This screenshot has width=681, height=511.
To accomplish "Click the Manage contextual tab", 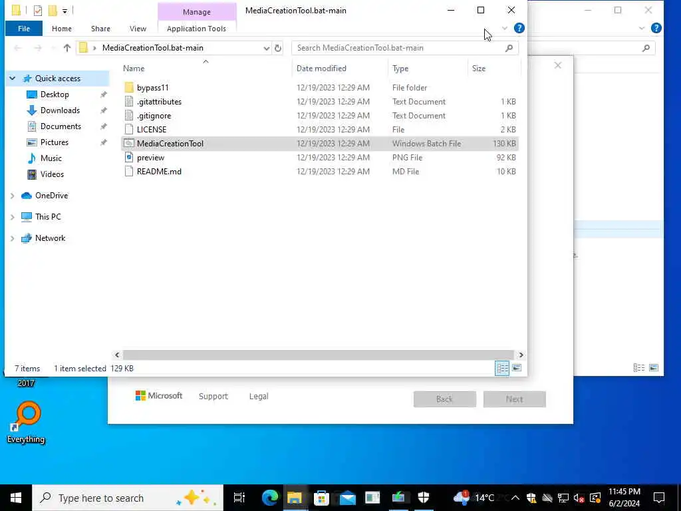I will click(x=197, y=12).
